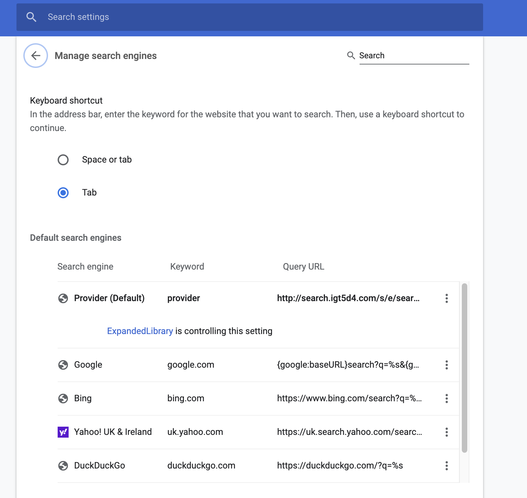
Task: Open the ExpandedLibrary extension link
Action: tap(140, 331)
